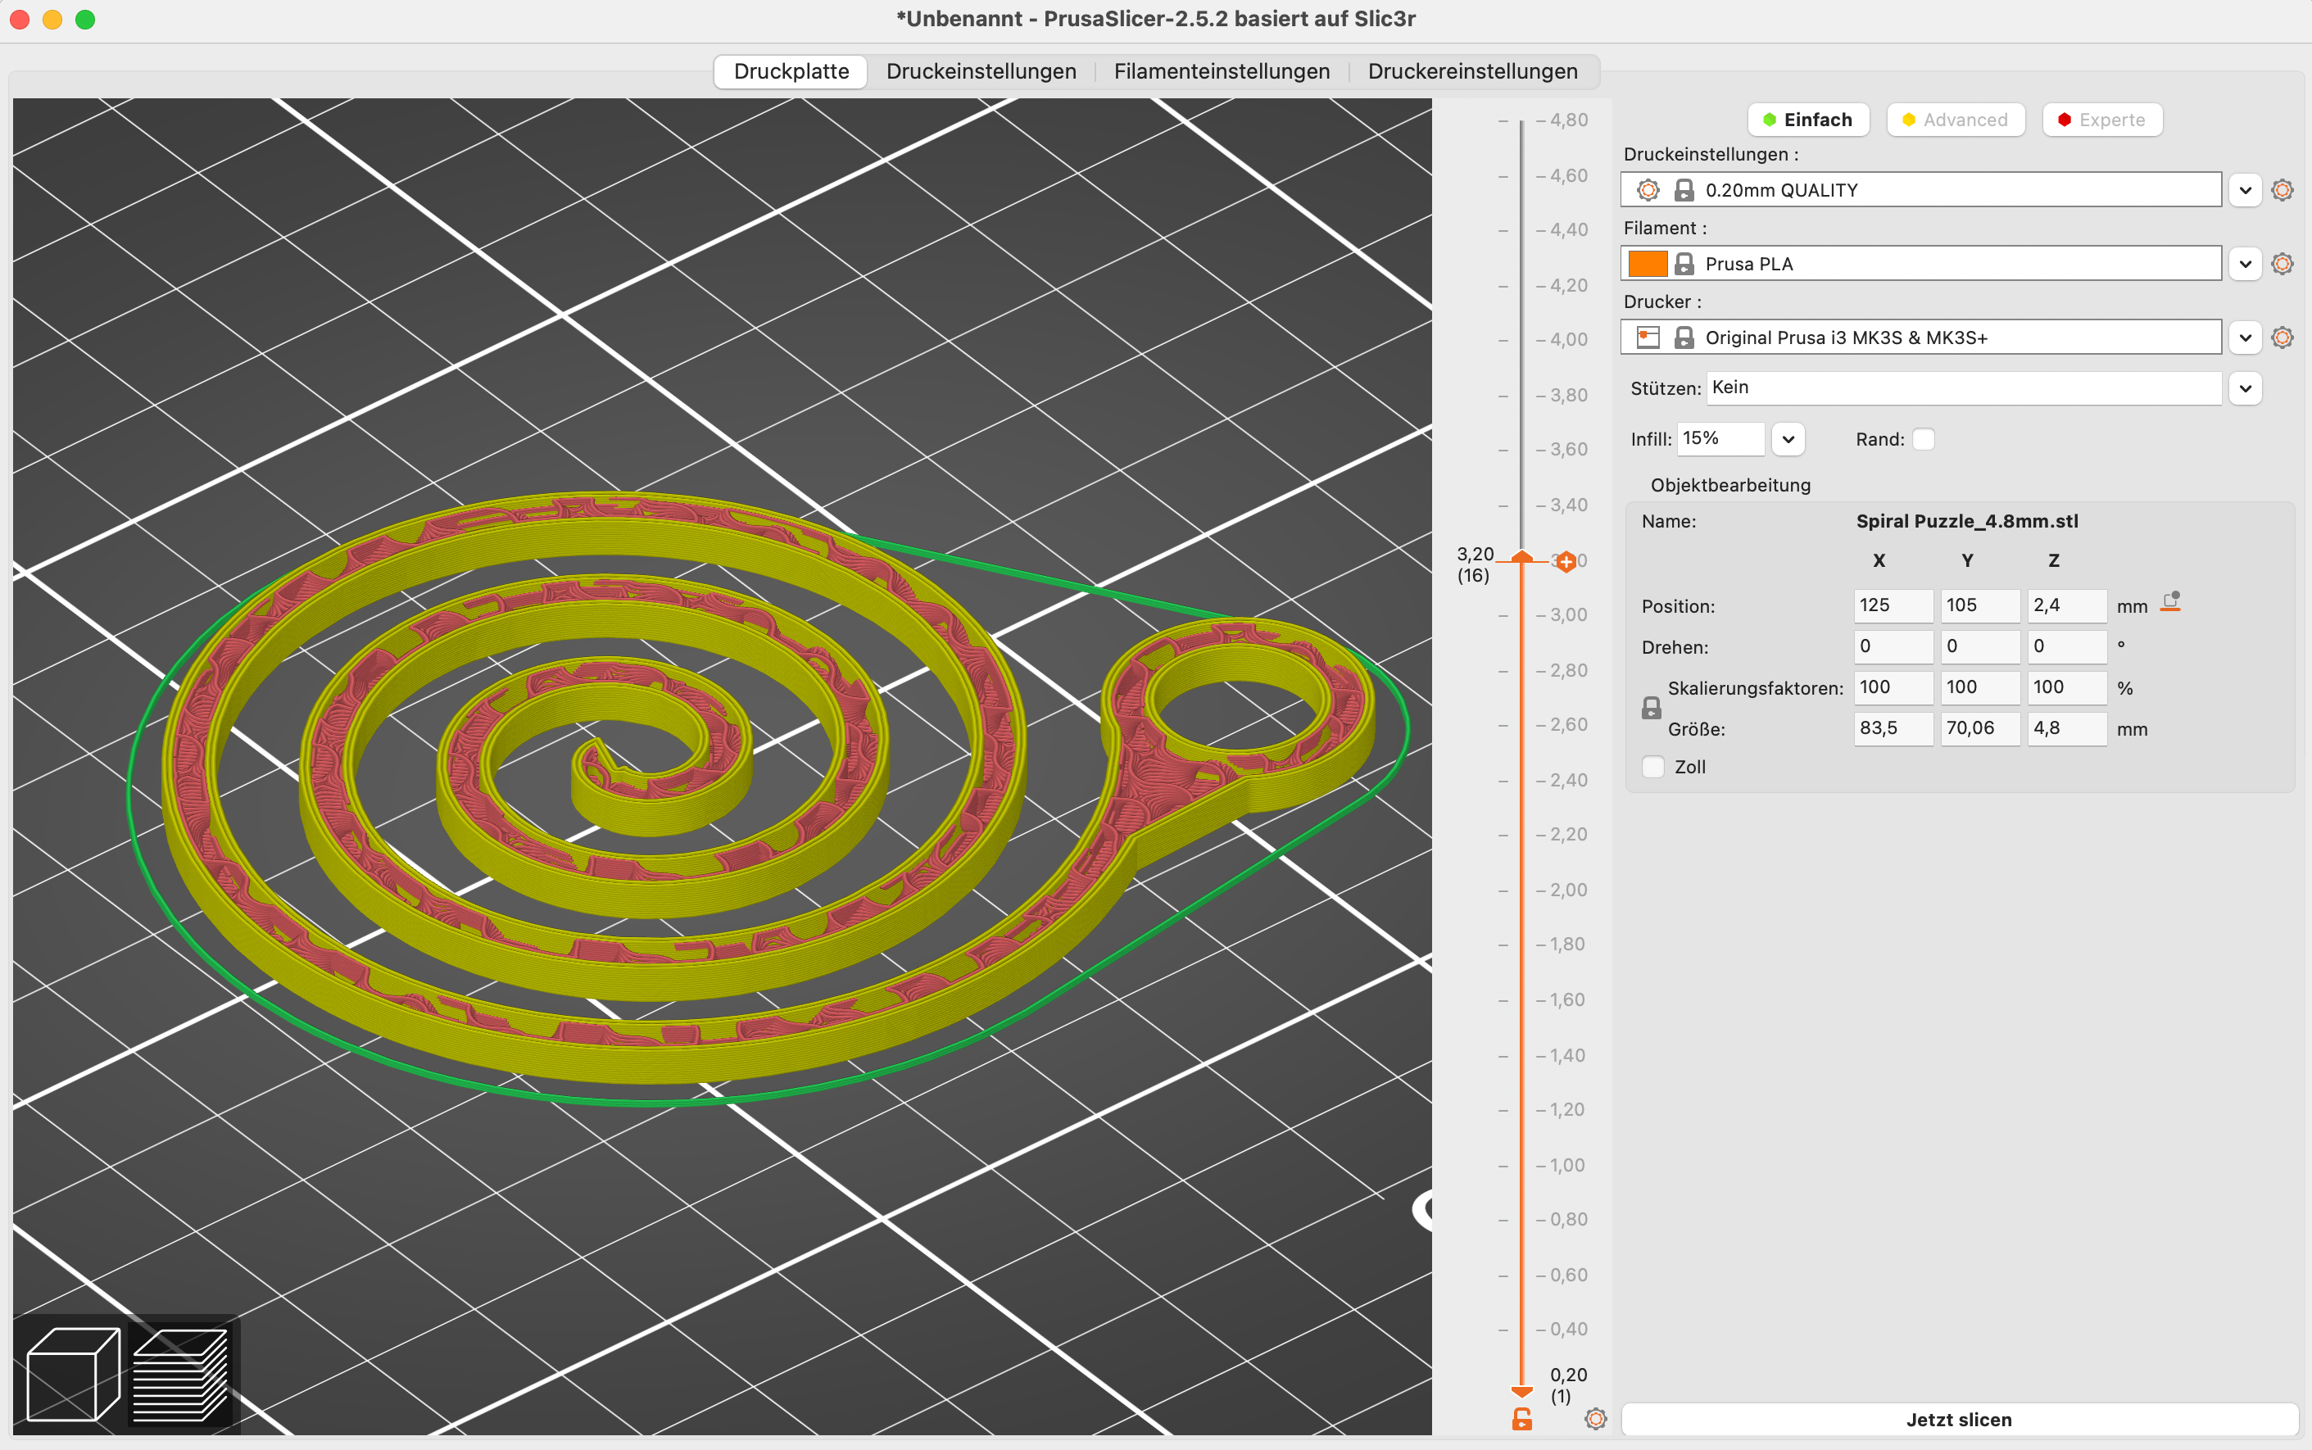
Task: Edit filament preset gear icon
Action: tap(2283, 264)
